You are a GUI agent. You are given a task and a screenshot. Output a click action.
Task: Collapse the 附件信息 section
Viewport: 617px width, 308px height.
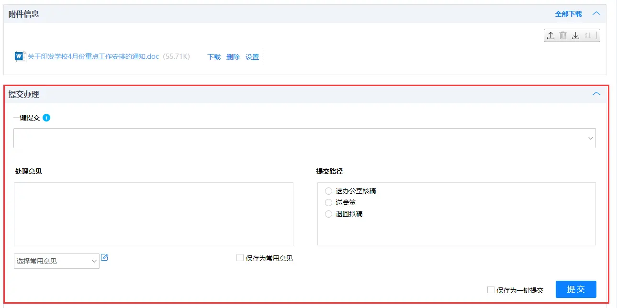(596, 13)
